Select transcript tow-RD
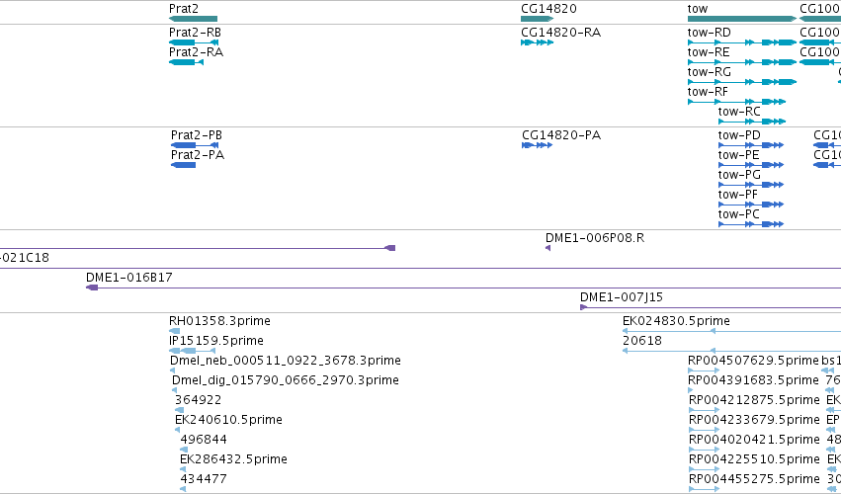The height and width of the screenshot is (494, 841). pos(742,42)
